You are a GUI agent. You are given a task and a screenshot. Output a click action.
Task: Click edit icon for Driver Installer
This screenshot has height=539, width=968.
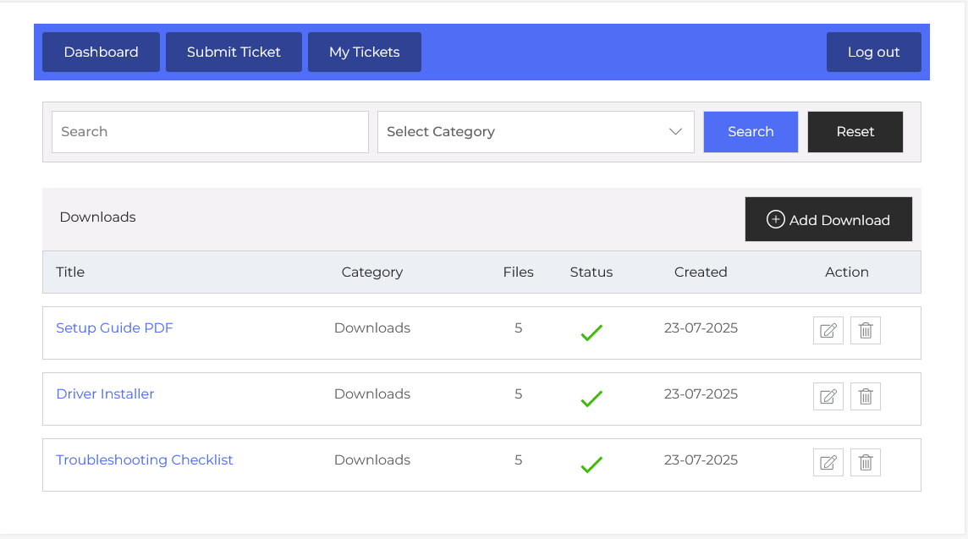(x=828, y=397)
